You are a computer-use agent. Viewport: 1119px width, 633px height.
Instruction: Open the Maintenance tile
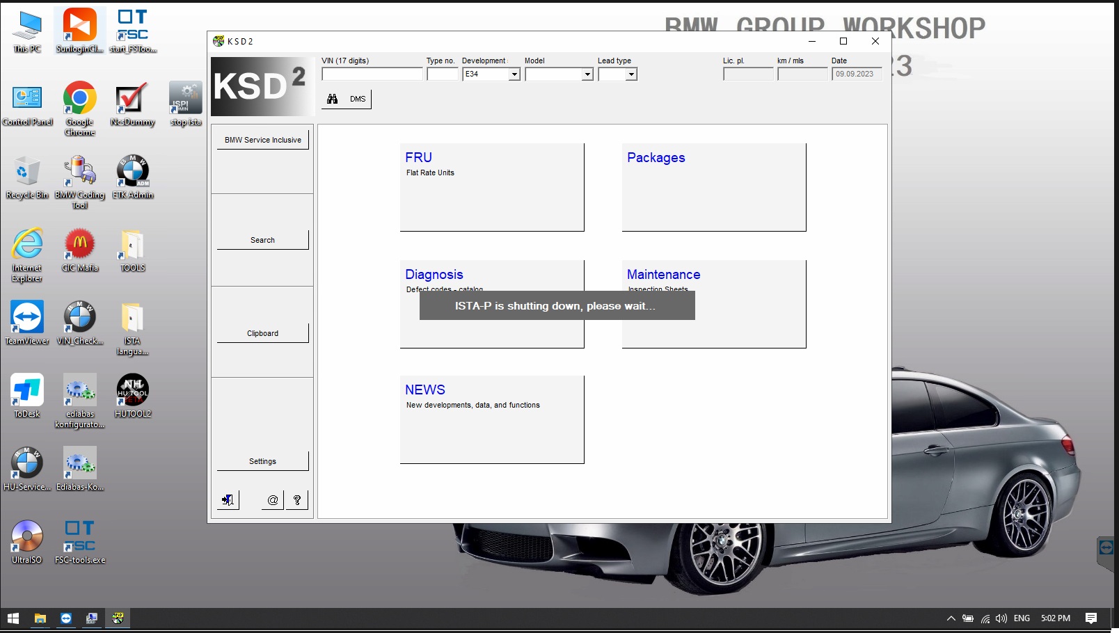coord(714,304)
